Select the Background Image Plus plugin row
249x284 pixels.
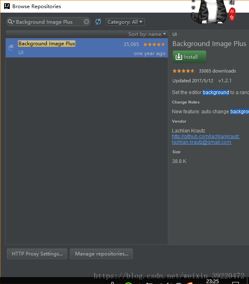tap(87, 48)
